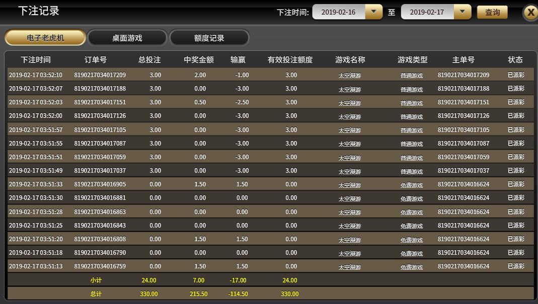This screenshot has height=304, width=538.
Task: Open the start date dropdown arrow for 2019-02-16
Action: [373, 12]
